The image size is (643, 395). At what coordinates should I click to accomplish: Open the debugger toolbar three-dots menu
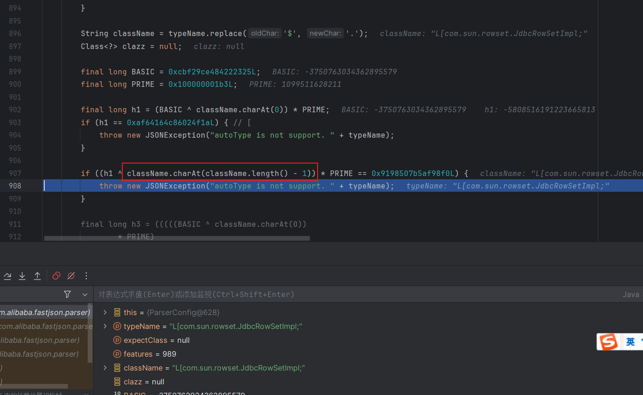click(86, 276)
